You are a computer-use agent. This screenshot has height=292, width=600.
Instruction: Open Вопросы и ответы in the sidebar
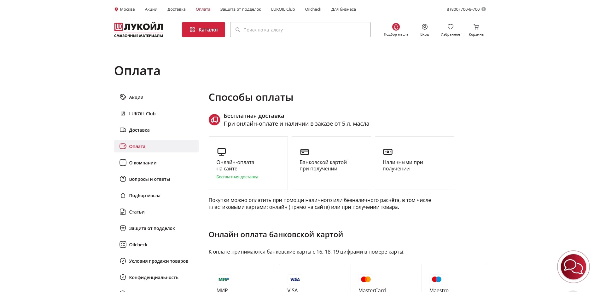[x=149, y=179]
